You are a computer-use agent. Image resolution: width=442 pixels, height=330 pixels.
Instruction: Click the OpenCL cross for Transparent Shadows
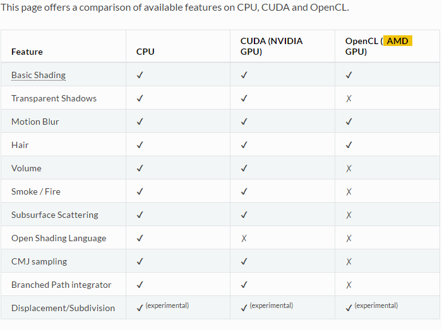[349, 99]
